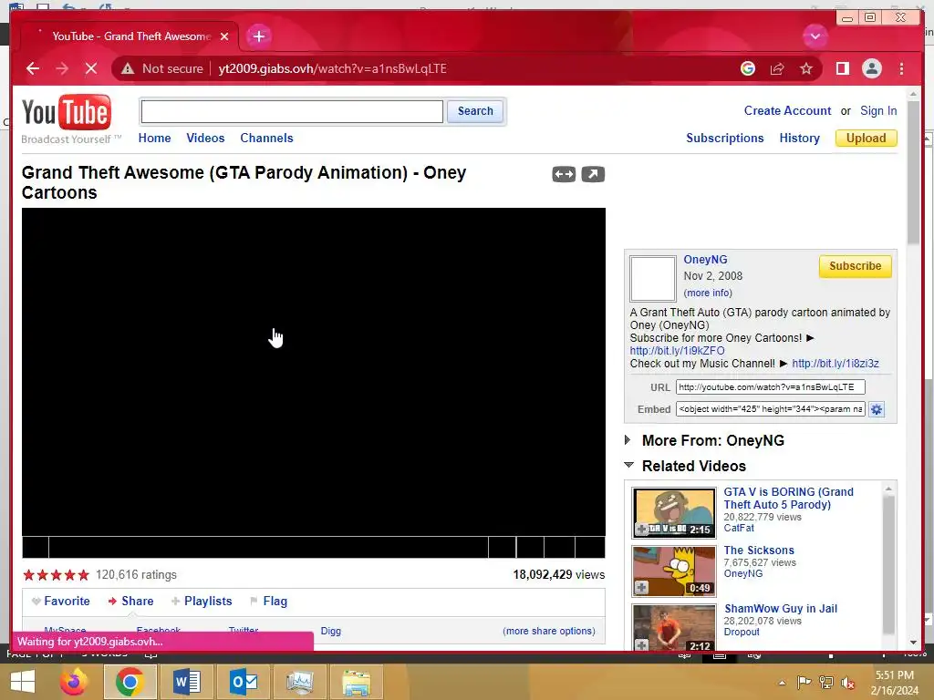Launch Firefox from taskbar
This screenshot has height=700, width=934.
pyautogui.click(x=74, y=682)
